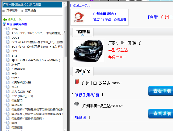The width and height of the screenshot is (173, 131).
Task: Click the red book icon for 维修手册
Action: 77,81
